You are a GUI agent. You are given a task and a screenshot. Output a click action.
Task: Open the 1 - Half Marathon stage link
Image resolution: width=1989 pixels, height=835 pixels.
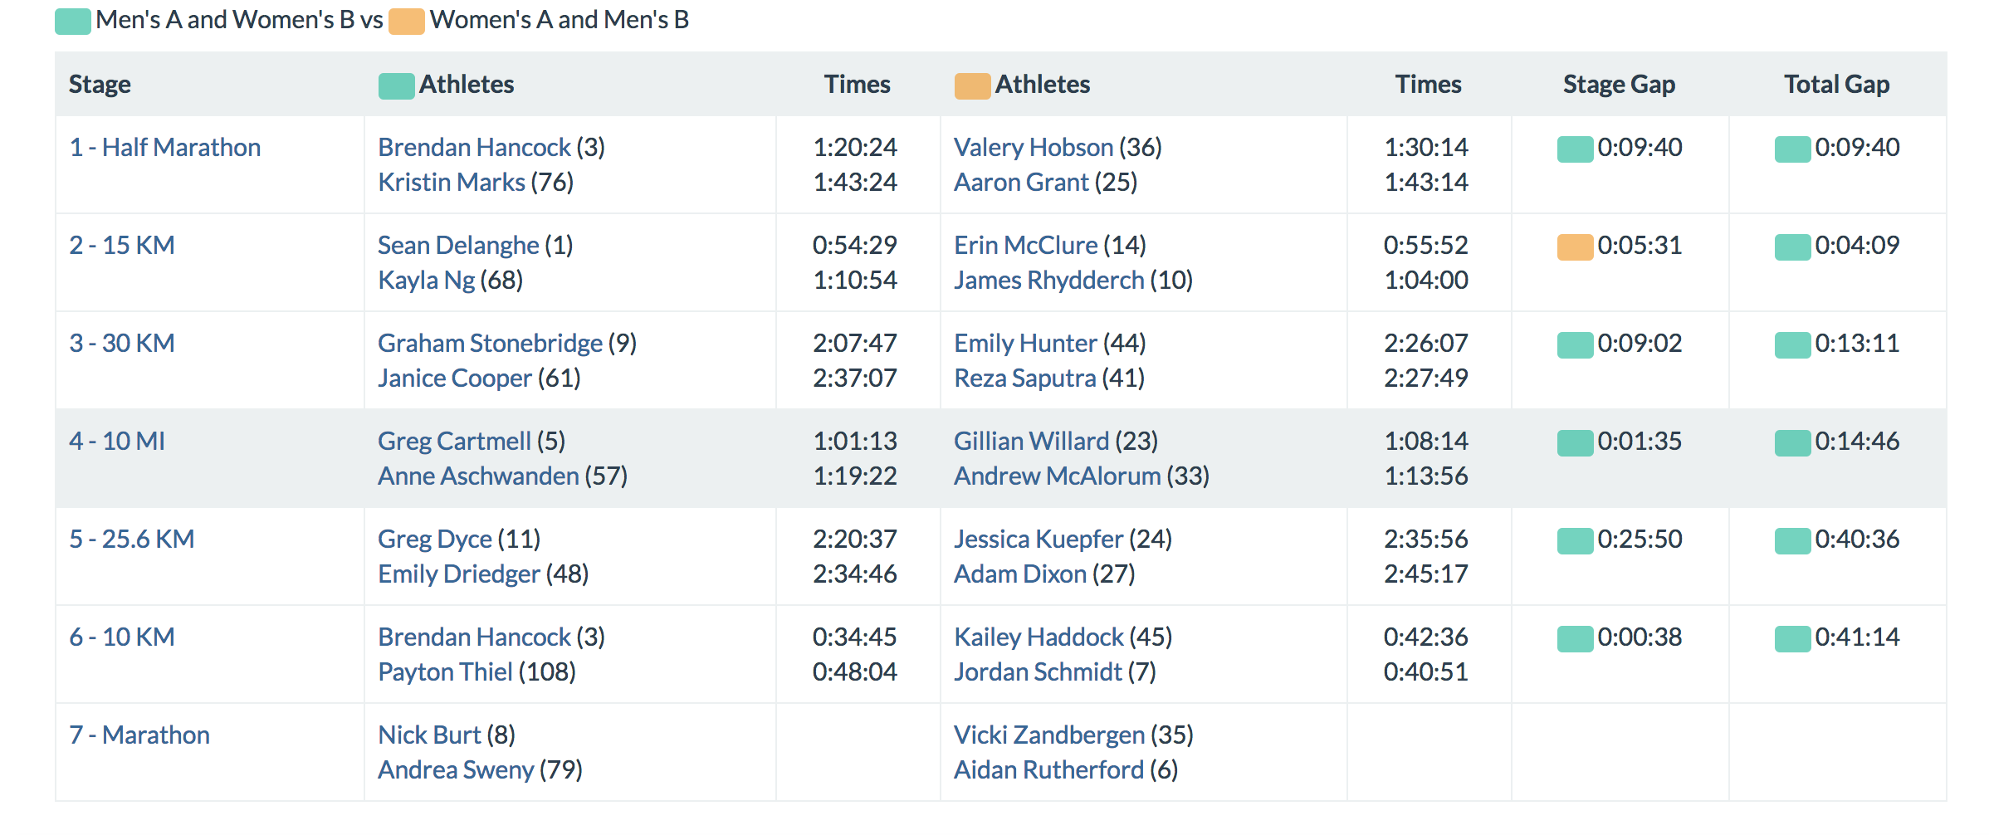[164, 148]
